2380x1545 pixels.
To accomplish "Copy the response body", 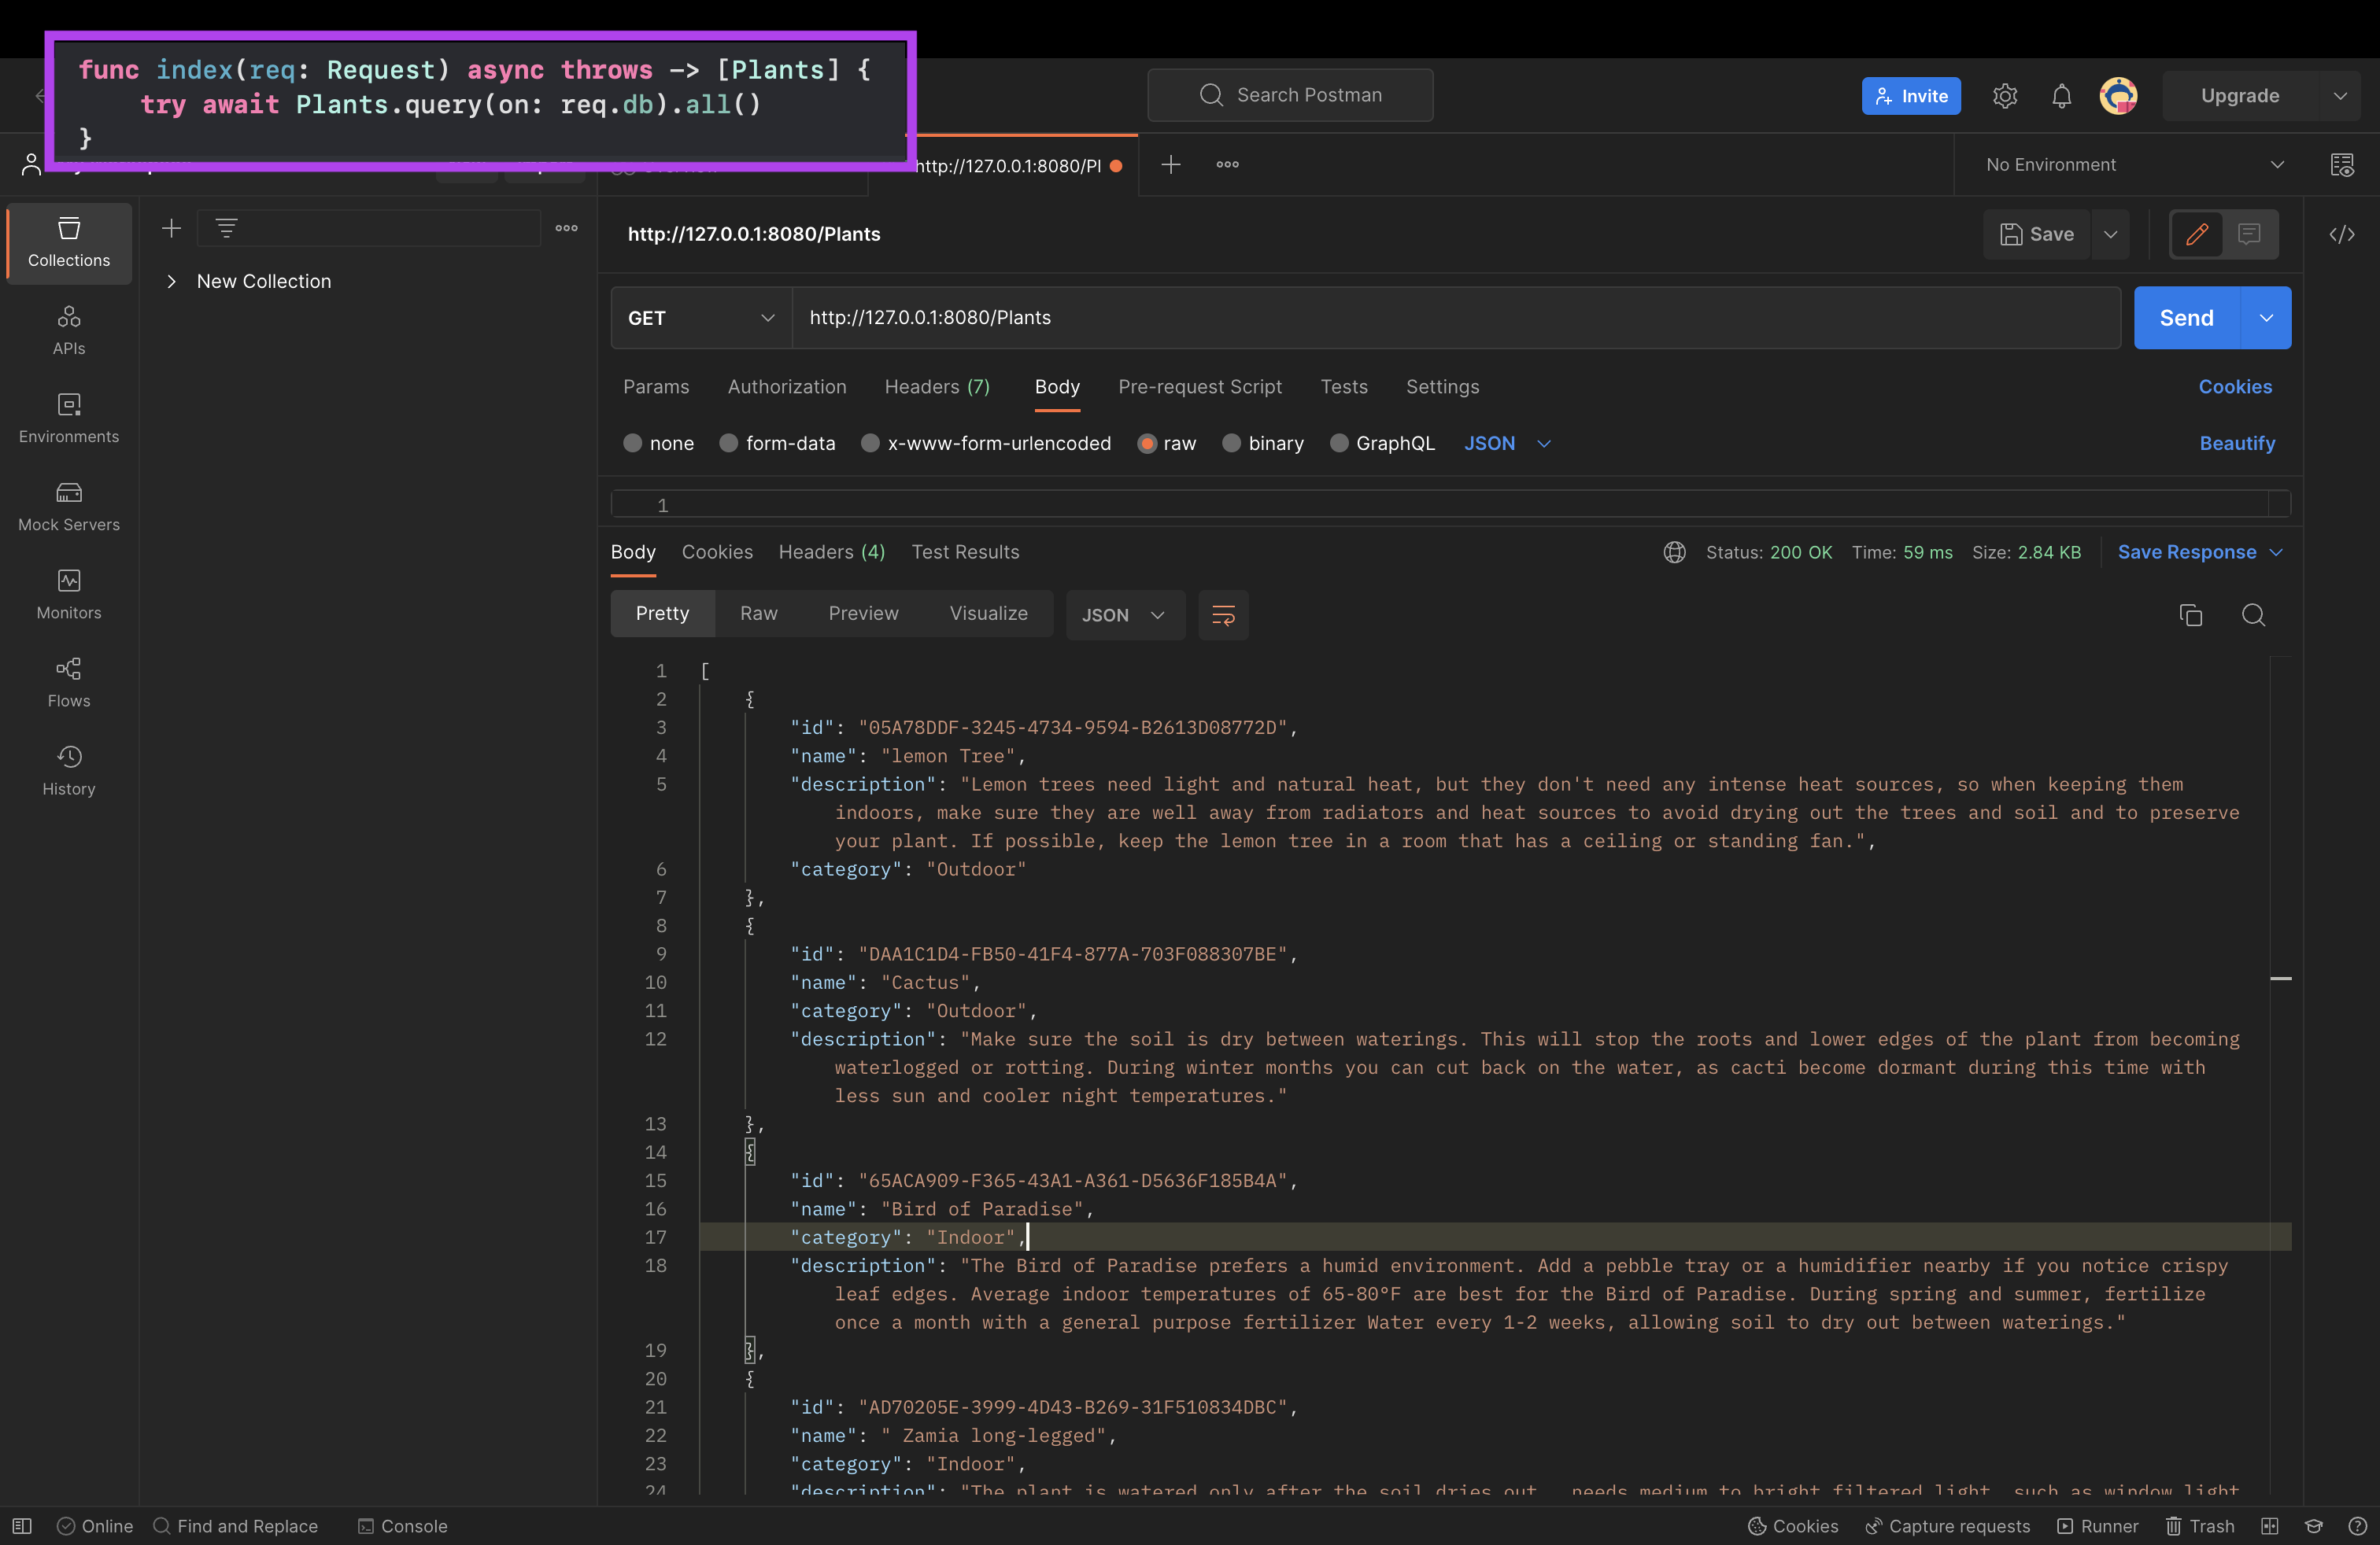I will click(x=2191, y=614).
